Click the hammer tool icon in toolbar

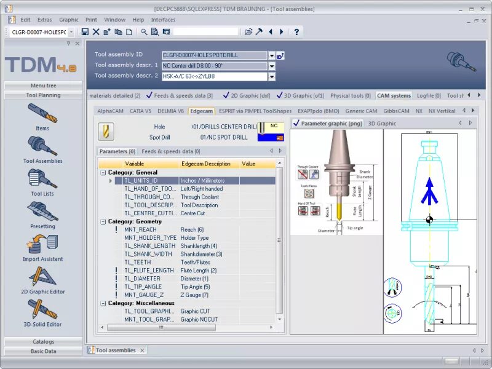click(x=259, y=32)
